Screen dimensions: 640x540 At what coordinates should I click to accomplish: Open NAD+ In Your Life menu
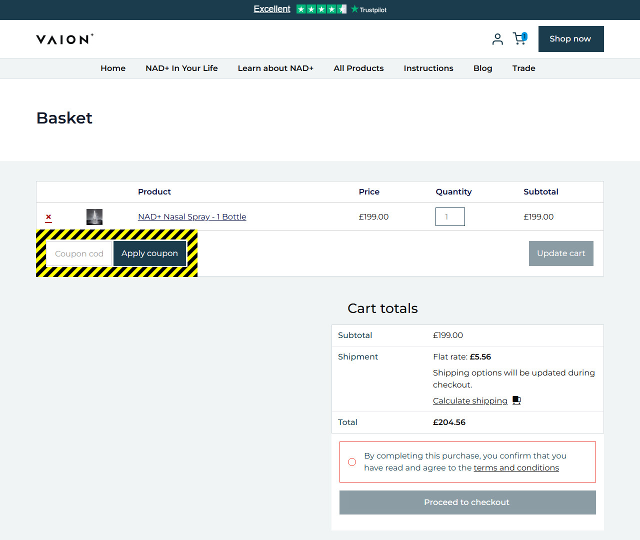(181, 68)
